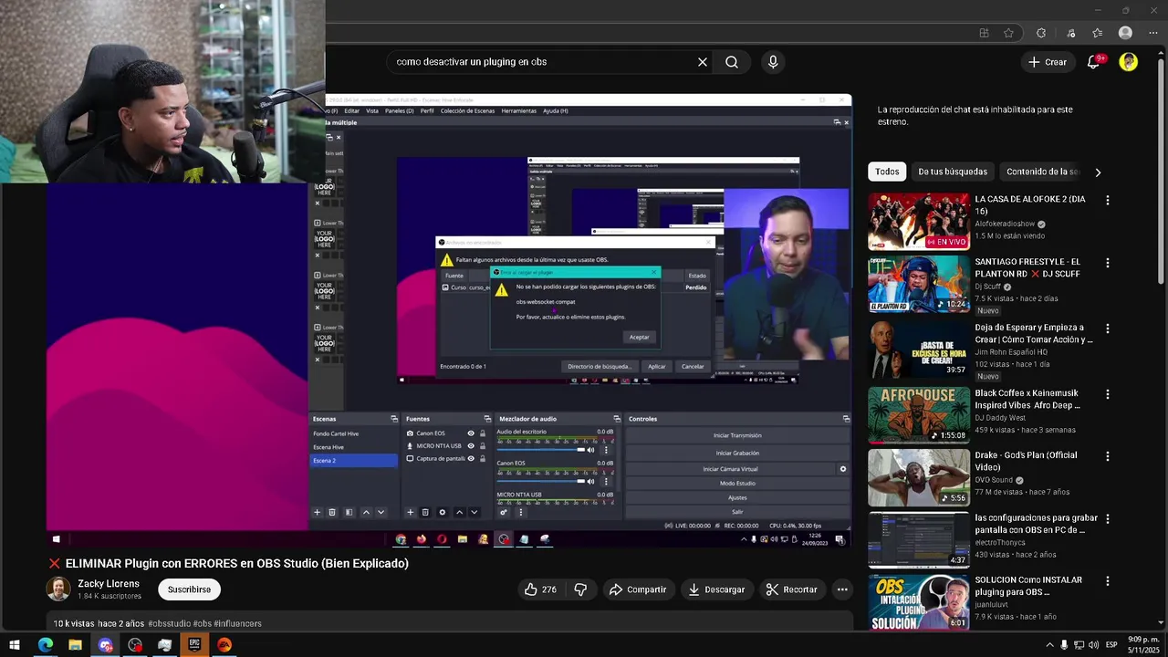The image size is (1168, 657).
Task: Open more actions menu under the video
Action: coord(842,589)
